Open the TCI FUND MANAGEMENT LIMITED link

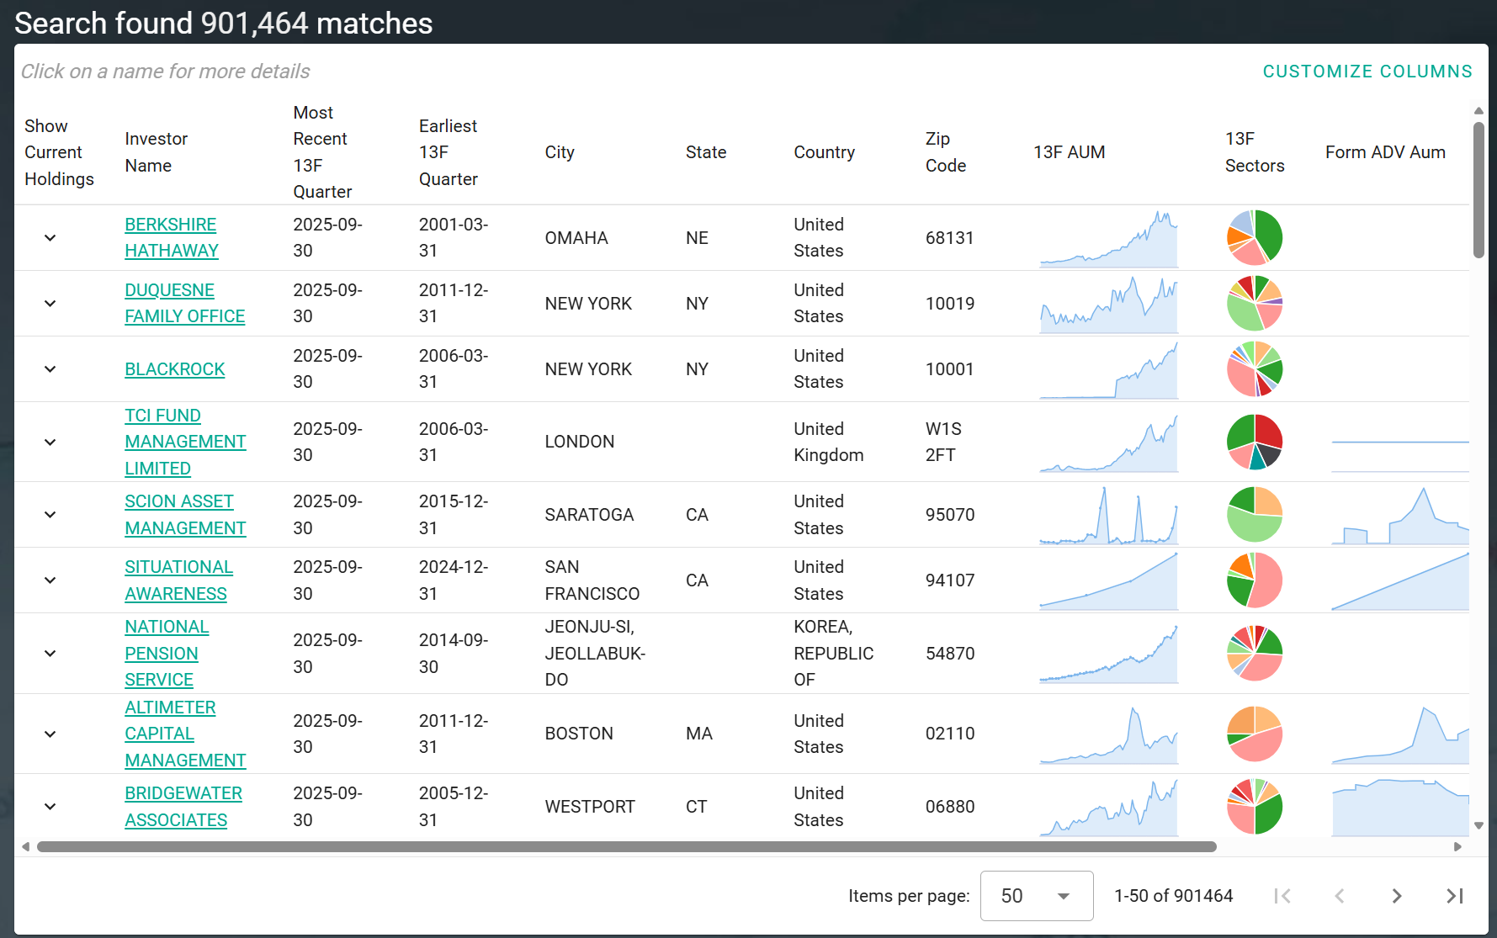click(x=185, y=443)
